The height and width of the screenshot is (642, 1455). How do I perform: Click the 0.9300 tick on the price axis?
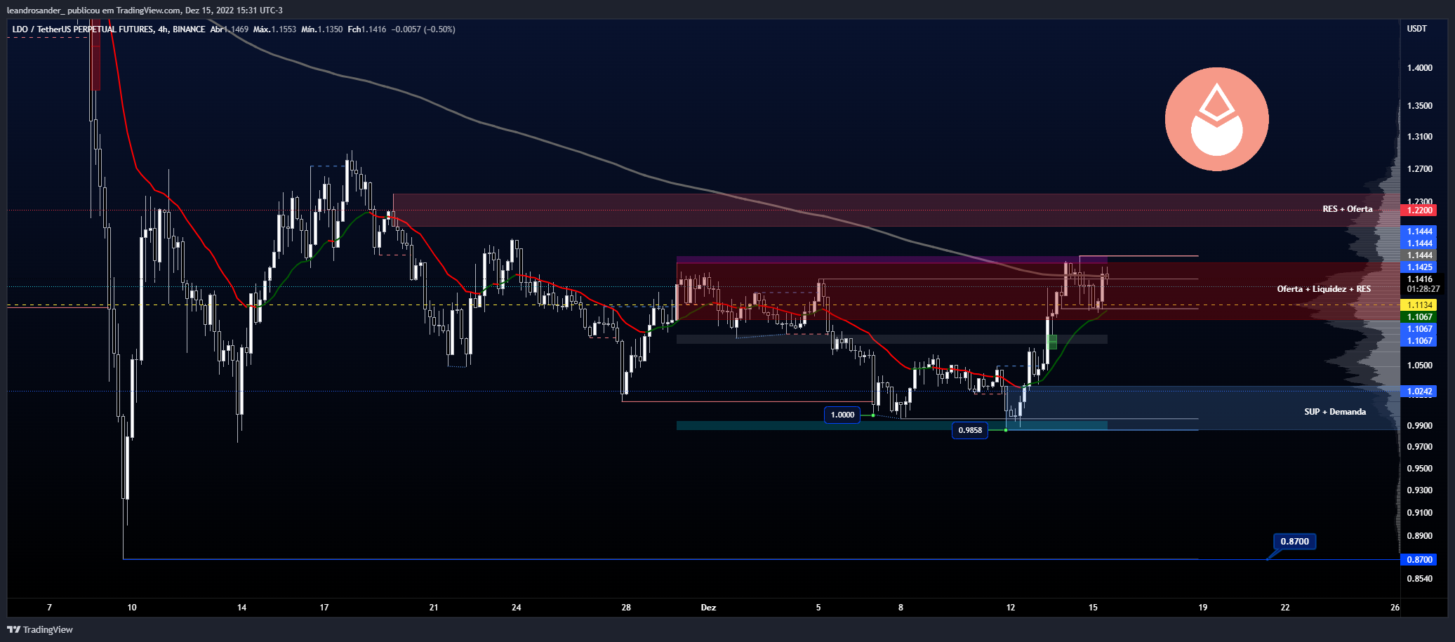(1420, 490)
